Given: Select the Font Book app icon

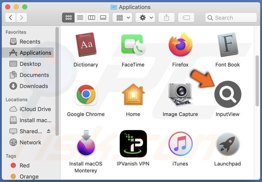Looking at the screenshot, I should [x=228, y=45].
